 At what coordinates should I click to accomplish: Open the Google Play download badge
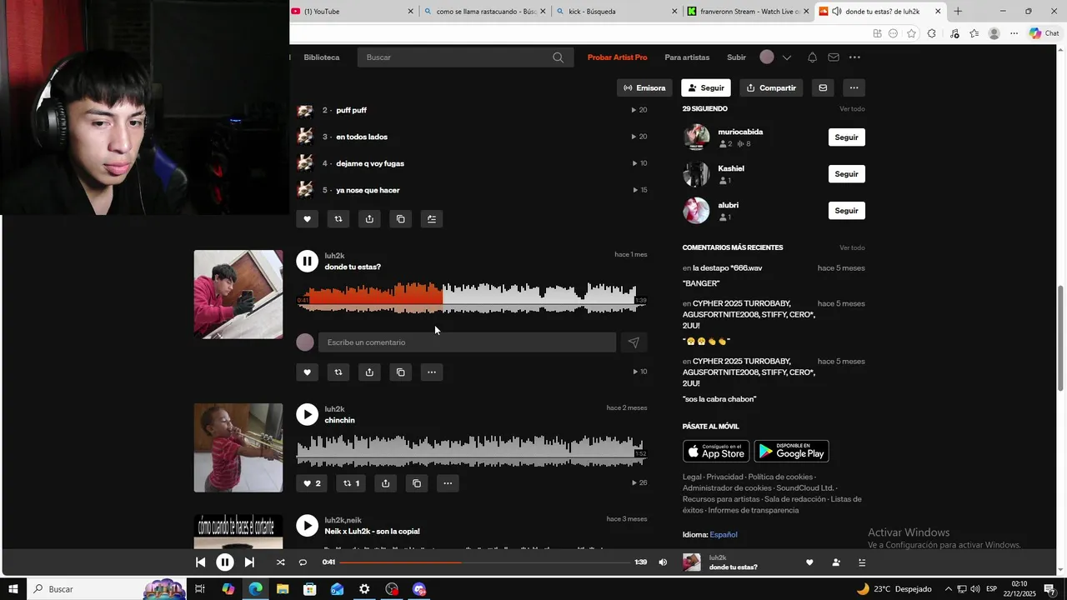click(791, 452)
